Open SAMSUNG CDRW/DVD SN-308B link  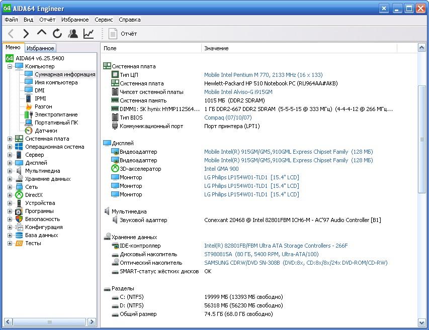pyautogui.click(x=296, y=263)
